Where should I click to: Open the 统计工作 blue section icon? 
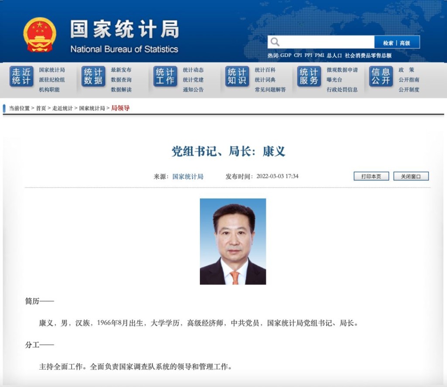[165, 76]
